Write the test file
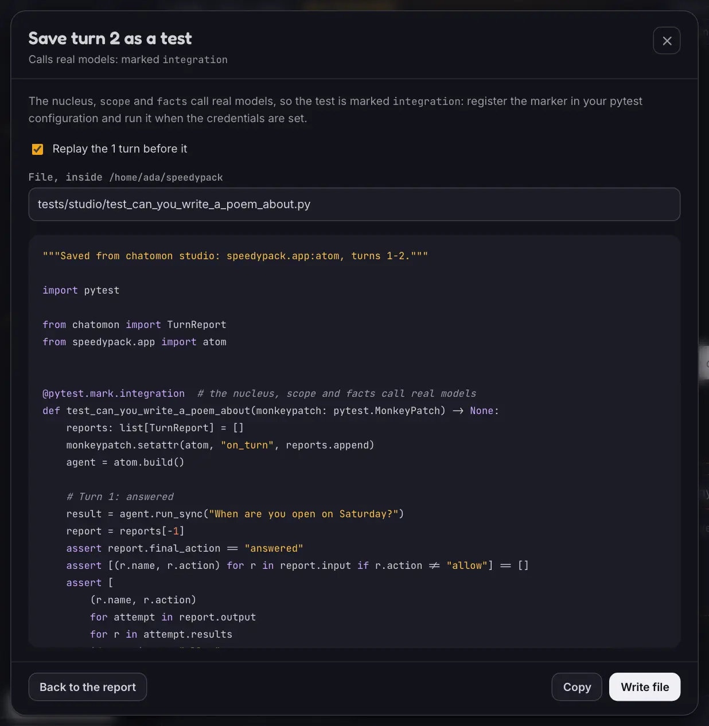The image size is (709, 726). coord(645,687)
